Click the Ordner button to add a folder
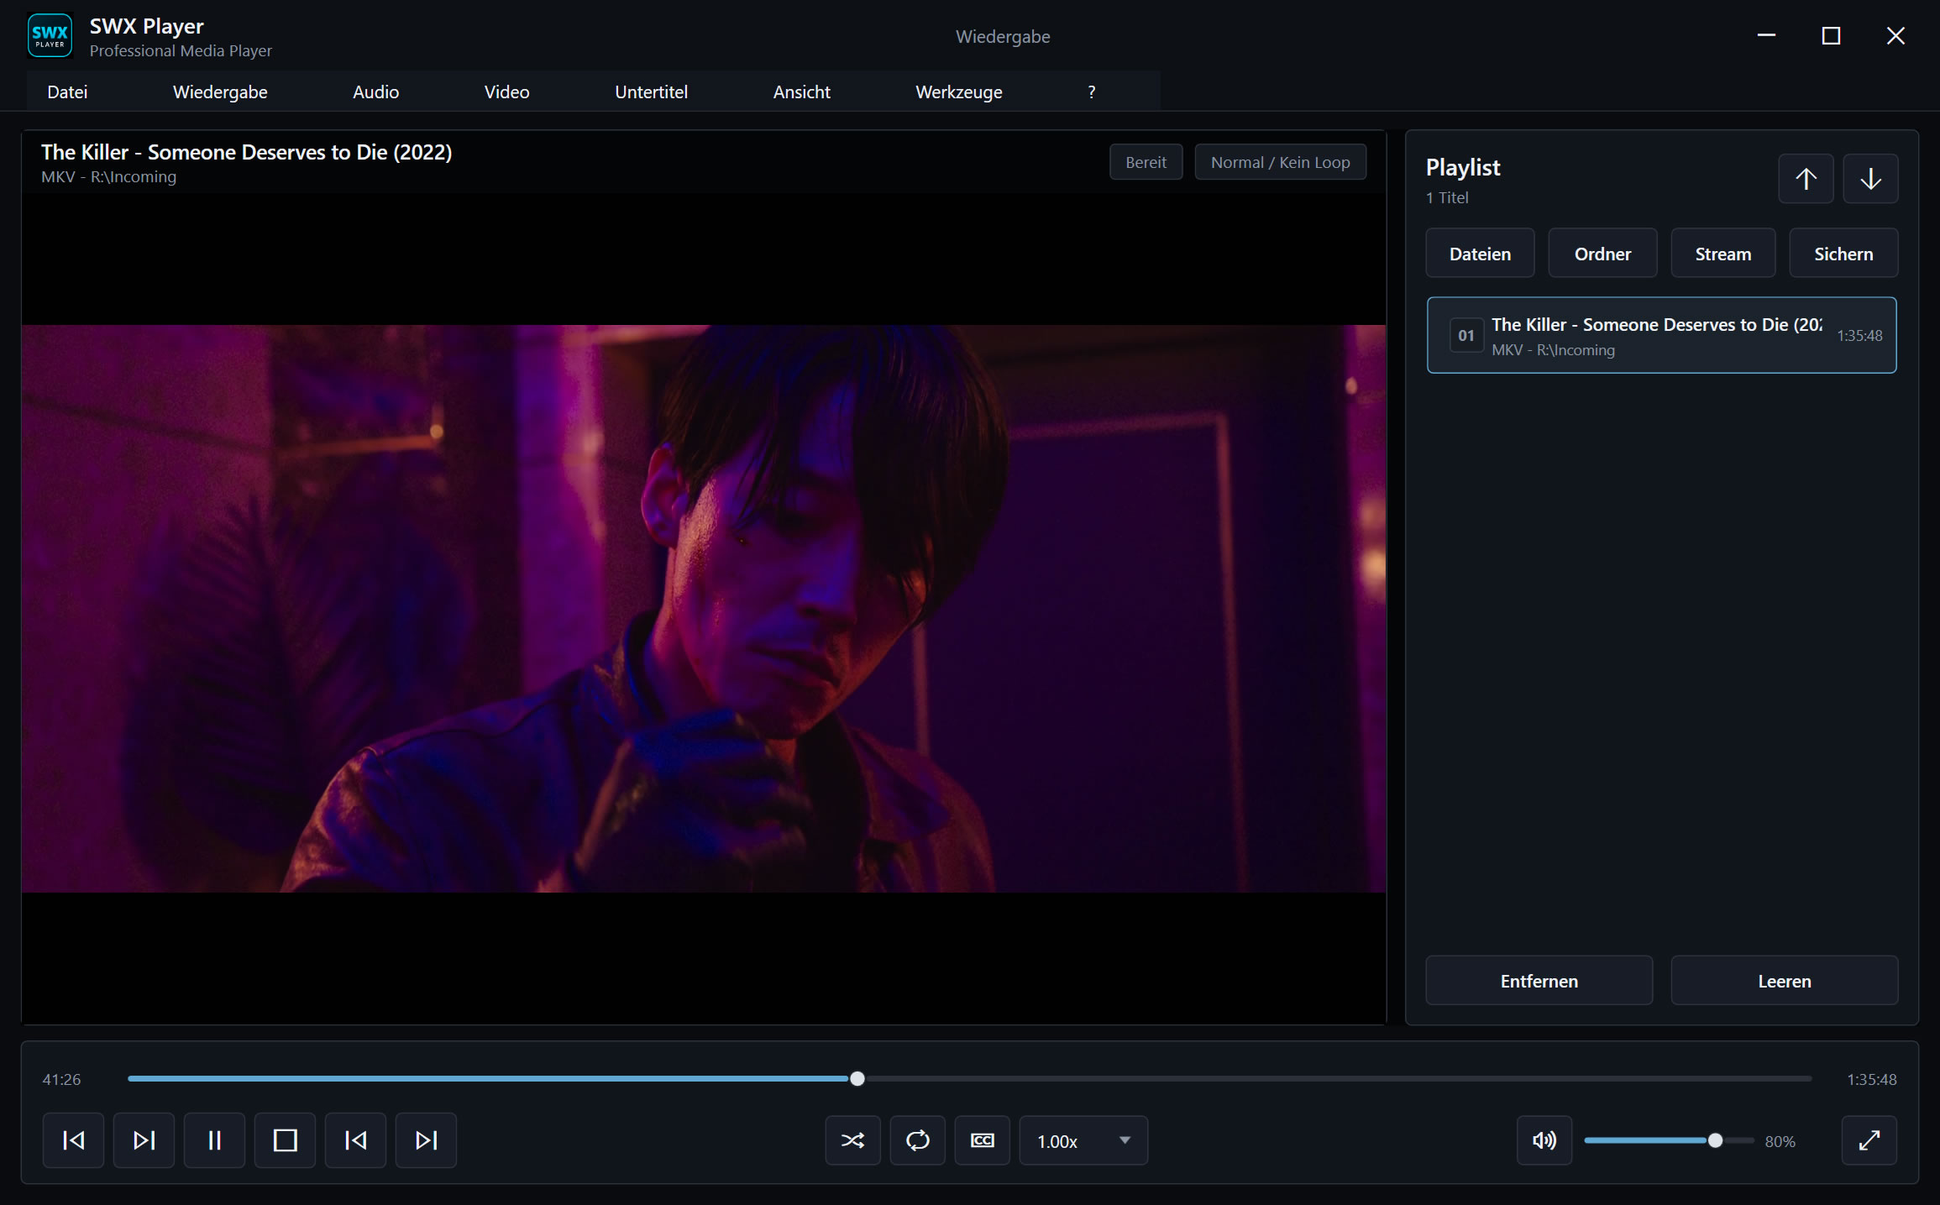Screen dimensions: 1940x1205 click(1602, 253)
